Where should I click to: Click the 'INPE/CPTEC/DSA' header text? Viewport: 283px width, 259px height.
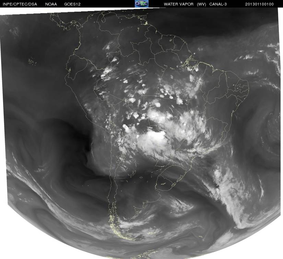pos(20,4)
